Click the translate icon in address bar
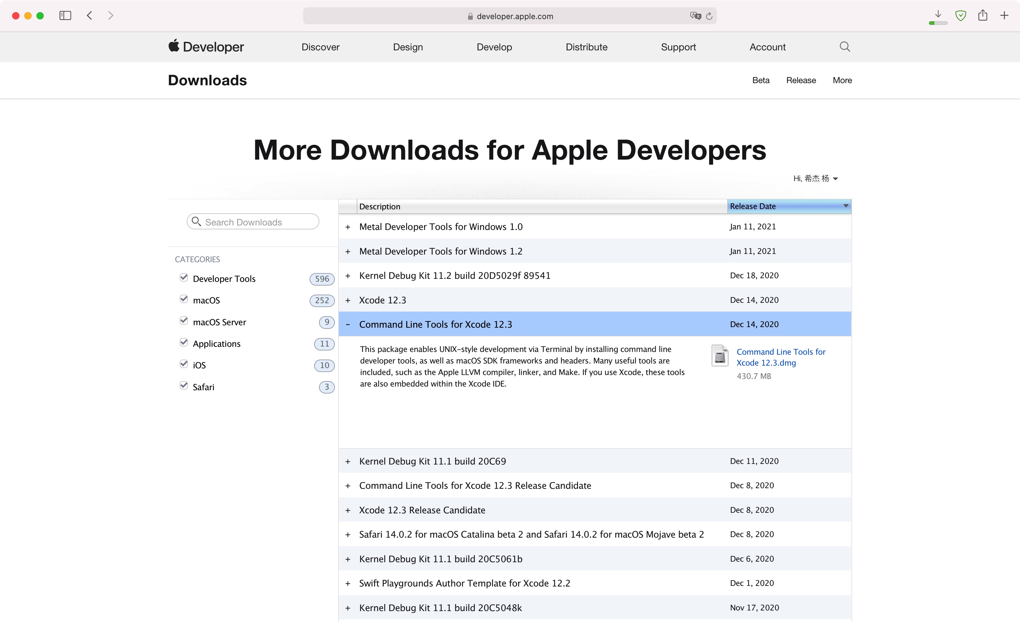1020x622 pixels. (x=695, y=16)
